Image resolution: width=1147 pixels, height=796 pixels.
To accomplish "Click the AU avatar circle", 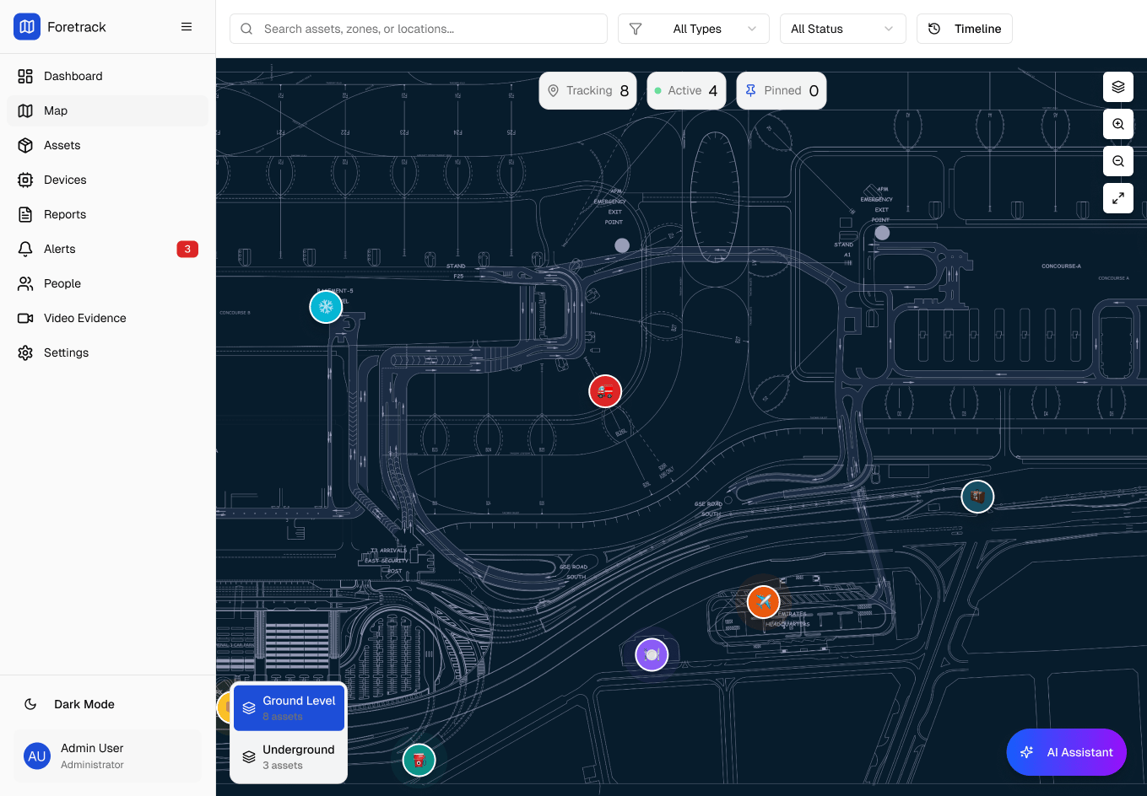I will [x=37, y=756].
